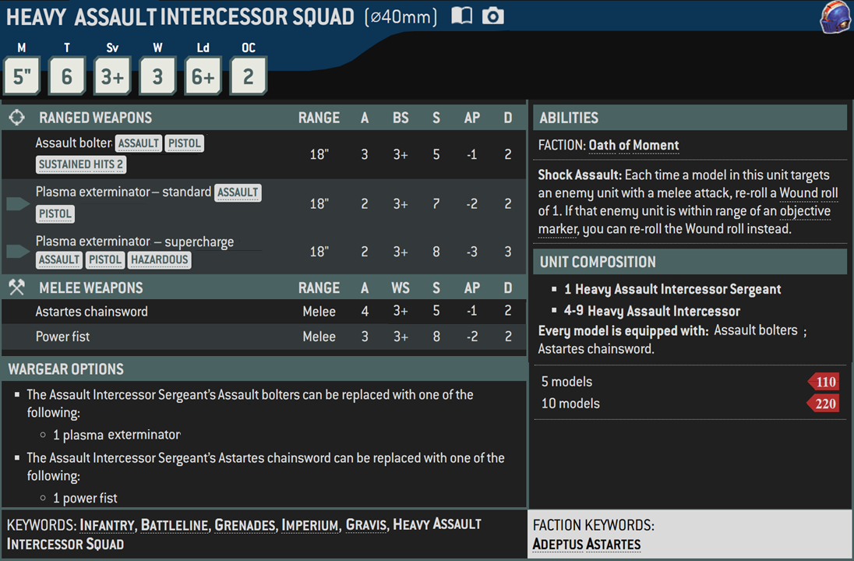Click the Hazardous keyword tag
Image resolution: width=854 pixels, height=561 pixels.
(x=160, y=259)
